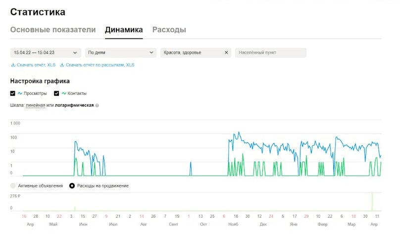Click the Статистика page heading
This screenshot has height=243, width=400.
click(x=38, y=12)
